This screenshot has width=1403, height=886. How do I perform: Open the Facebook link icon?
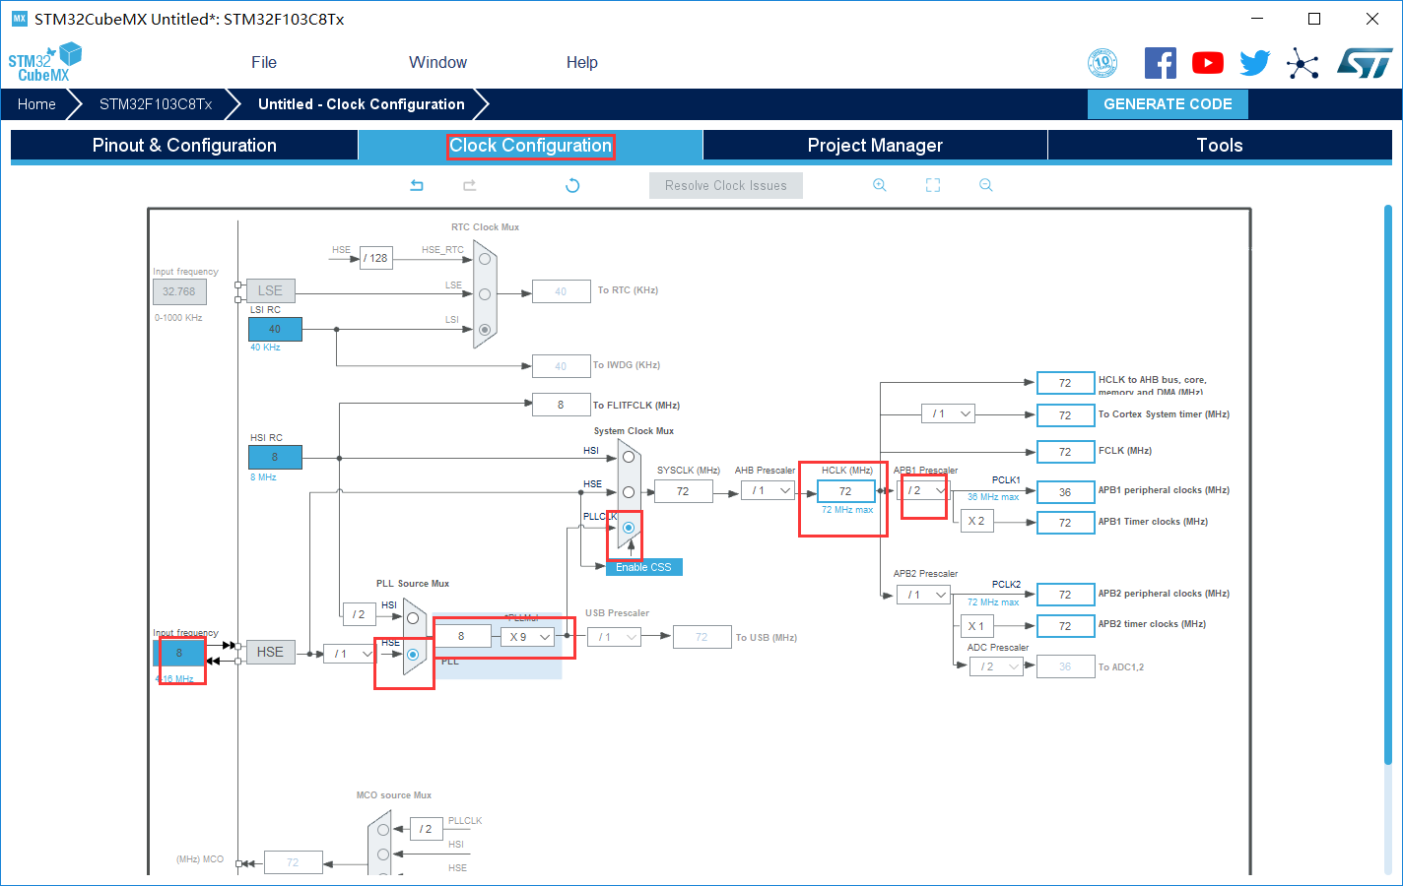[x=1161, y=63]
